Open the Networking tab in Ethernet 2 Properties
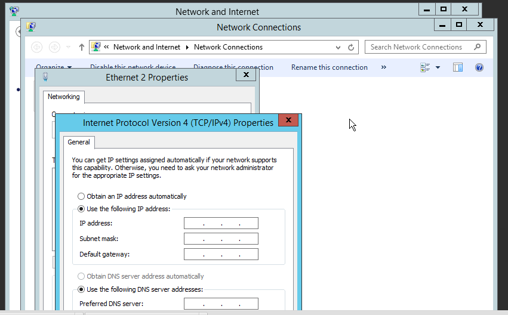The width and height of the screenshot is (508, 315). pyautogui.click(x=63, y=97)
